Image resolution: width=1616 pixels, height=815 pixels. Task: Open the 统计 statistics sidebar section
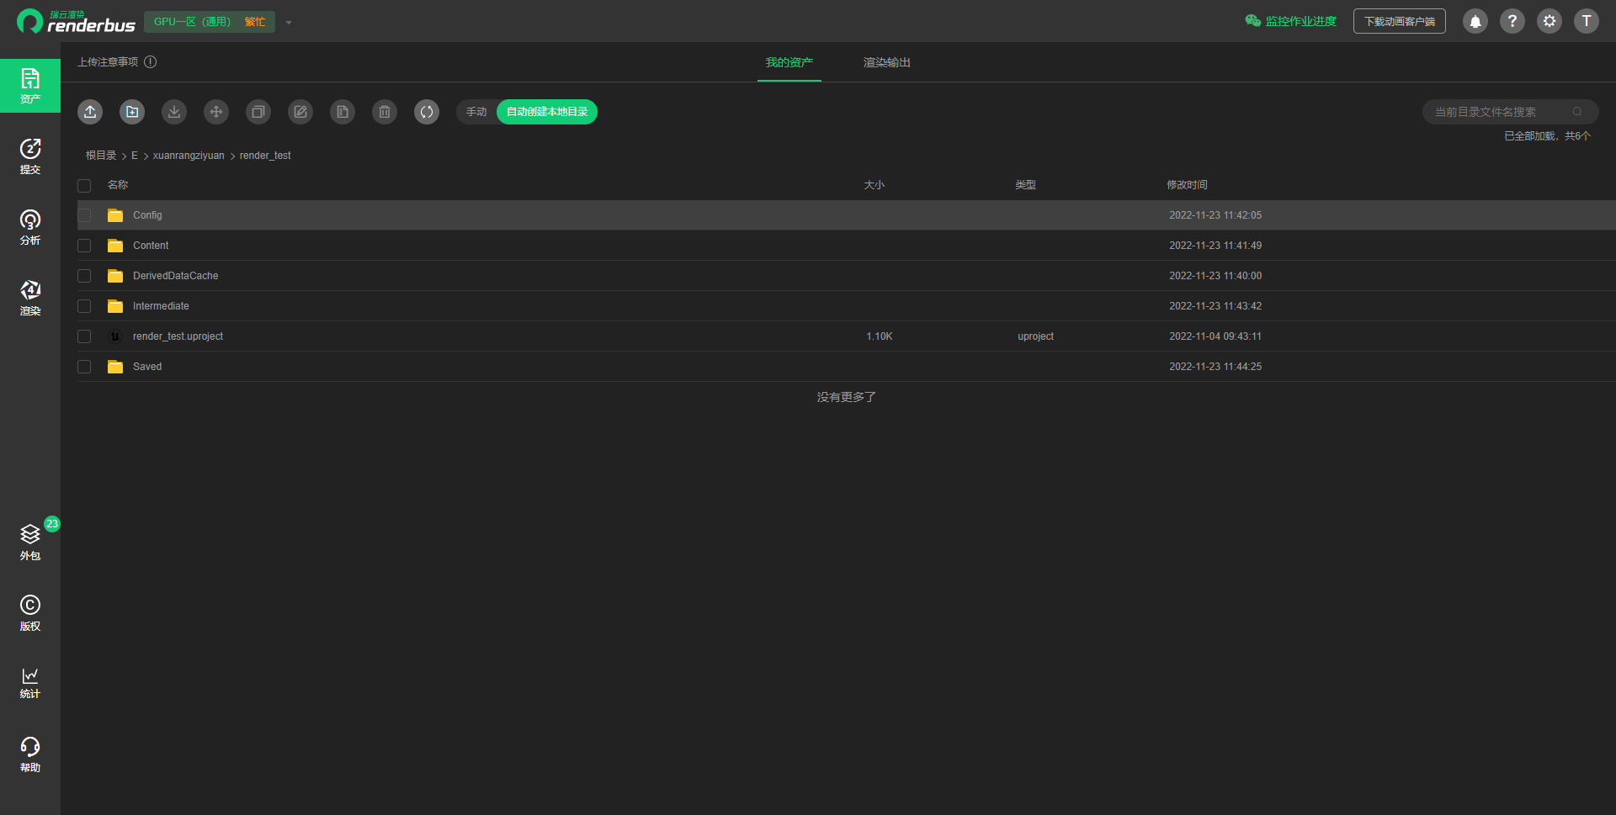(30, 683)
